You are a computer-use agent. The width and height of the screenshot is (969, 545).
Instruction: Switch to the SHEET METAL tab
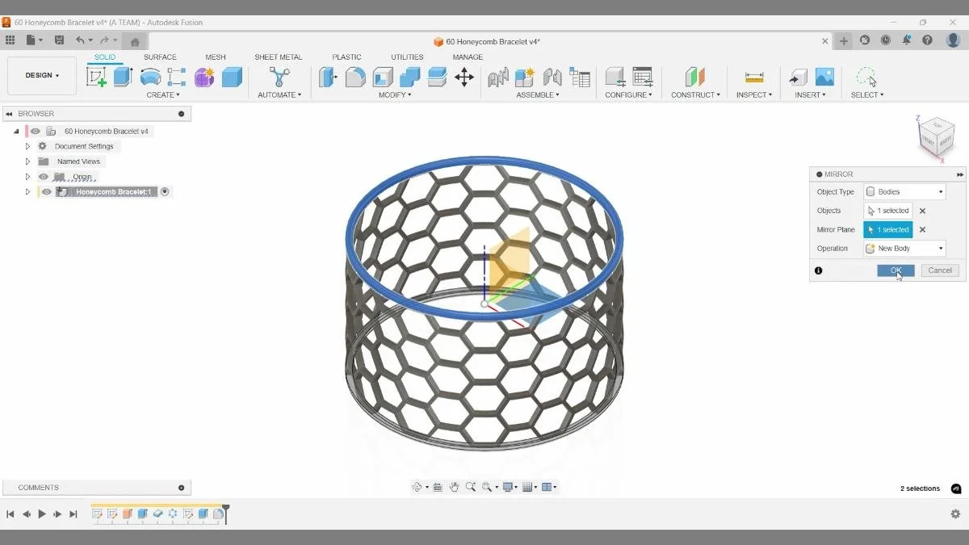[278, 57]
